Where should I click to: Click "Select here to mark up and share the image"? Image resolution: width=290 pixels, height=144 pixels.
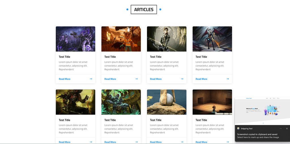pos(258,137)
